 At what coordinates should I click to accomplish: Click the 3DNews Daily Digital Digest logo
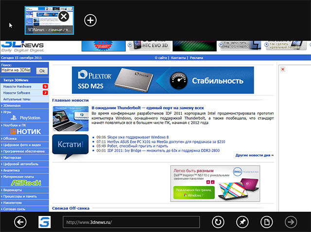(x=23, y=46)
